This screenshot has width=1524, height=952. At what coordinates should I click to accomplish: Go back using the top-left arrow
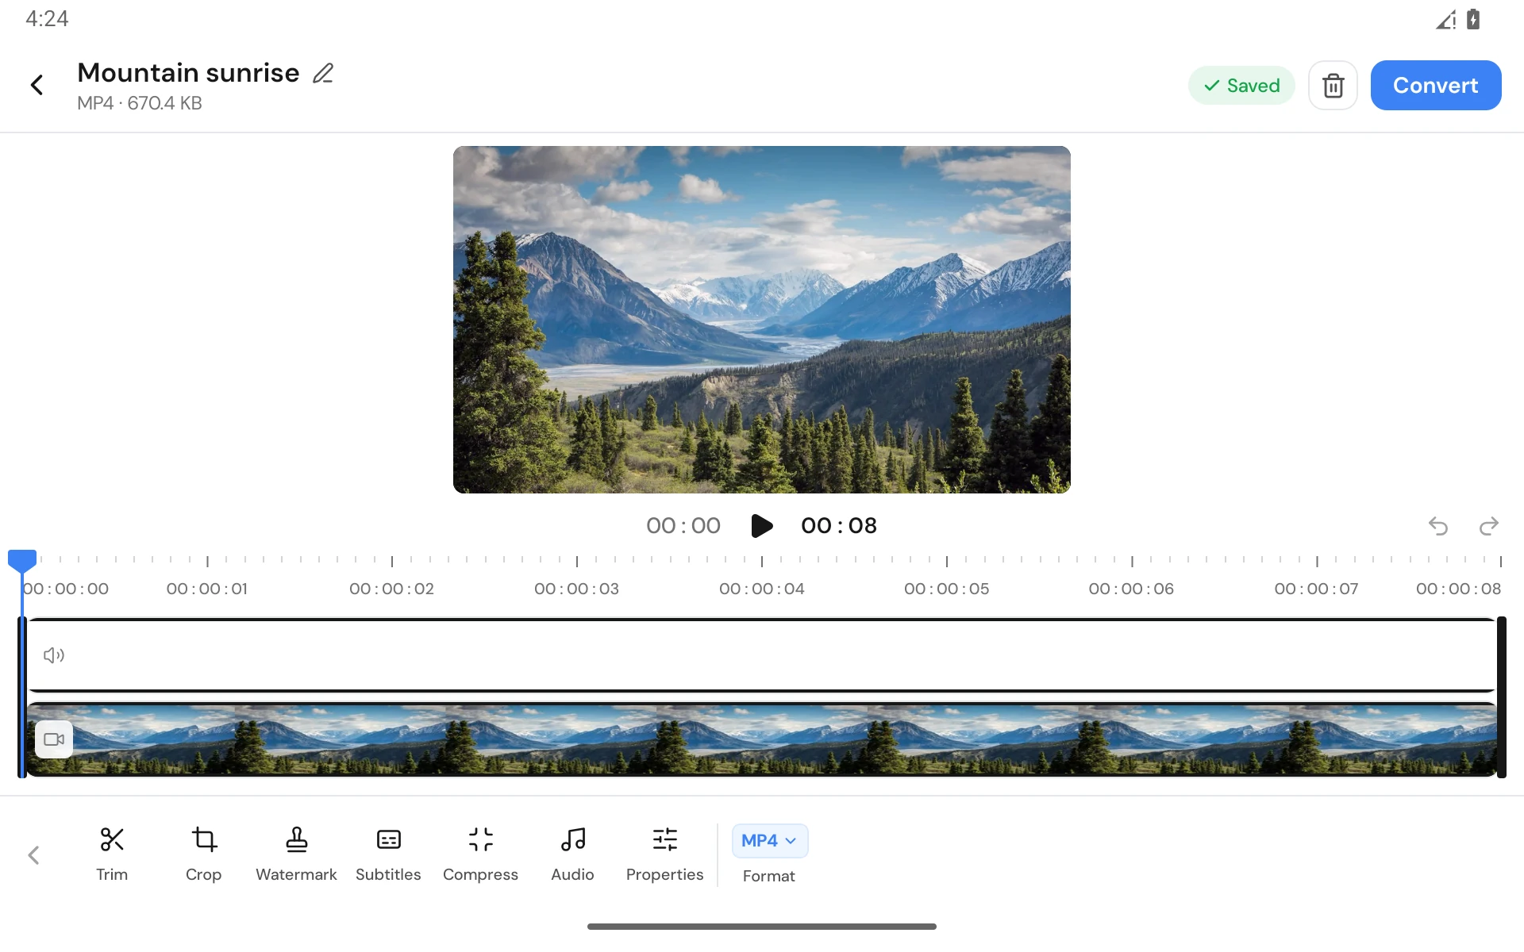point(37,85)
